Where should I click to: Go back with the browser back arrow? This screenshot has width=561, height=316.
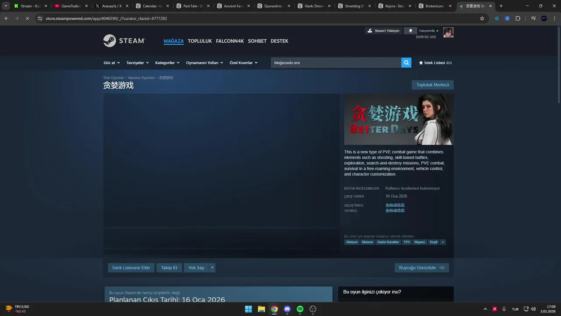pos(7,18)
